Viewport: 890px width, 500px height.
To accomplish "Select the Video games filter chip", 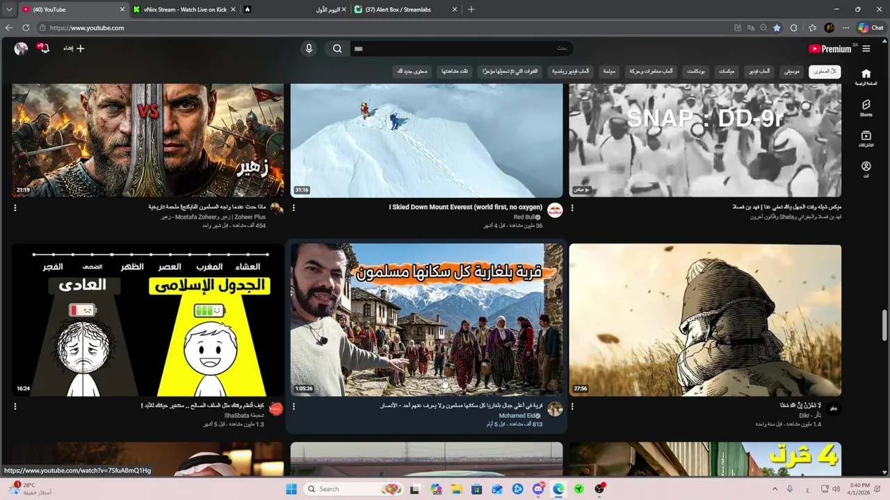I will click(x=759, y=72).
